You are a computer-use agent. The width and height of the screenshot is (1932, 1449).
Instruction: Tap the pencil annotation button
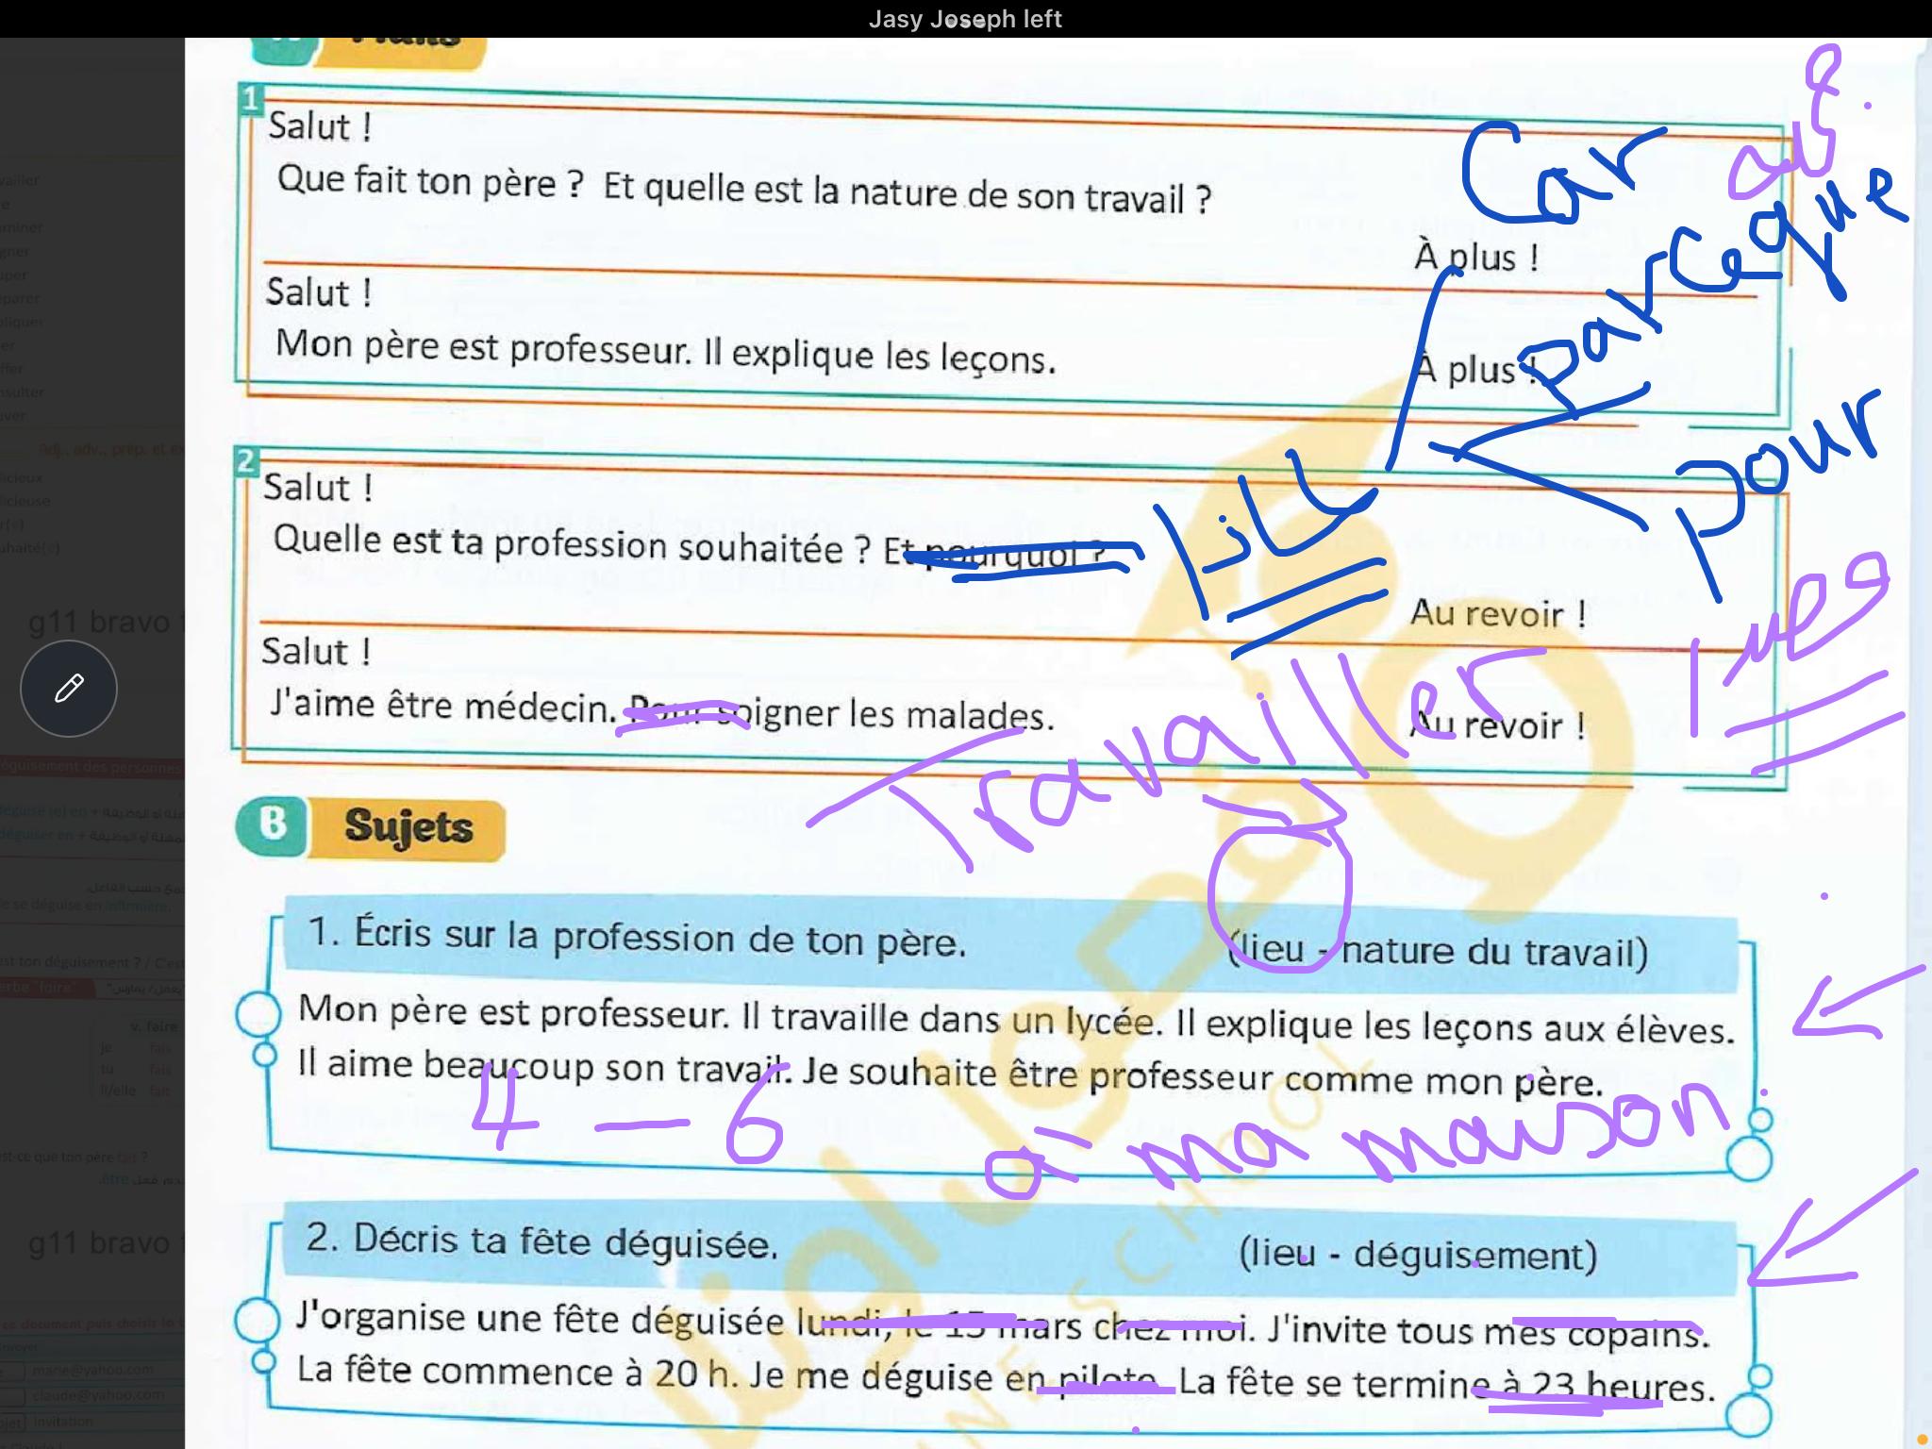(x=69, y=689)
